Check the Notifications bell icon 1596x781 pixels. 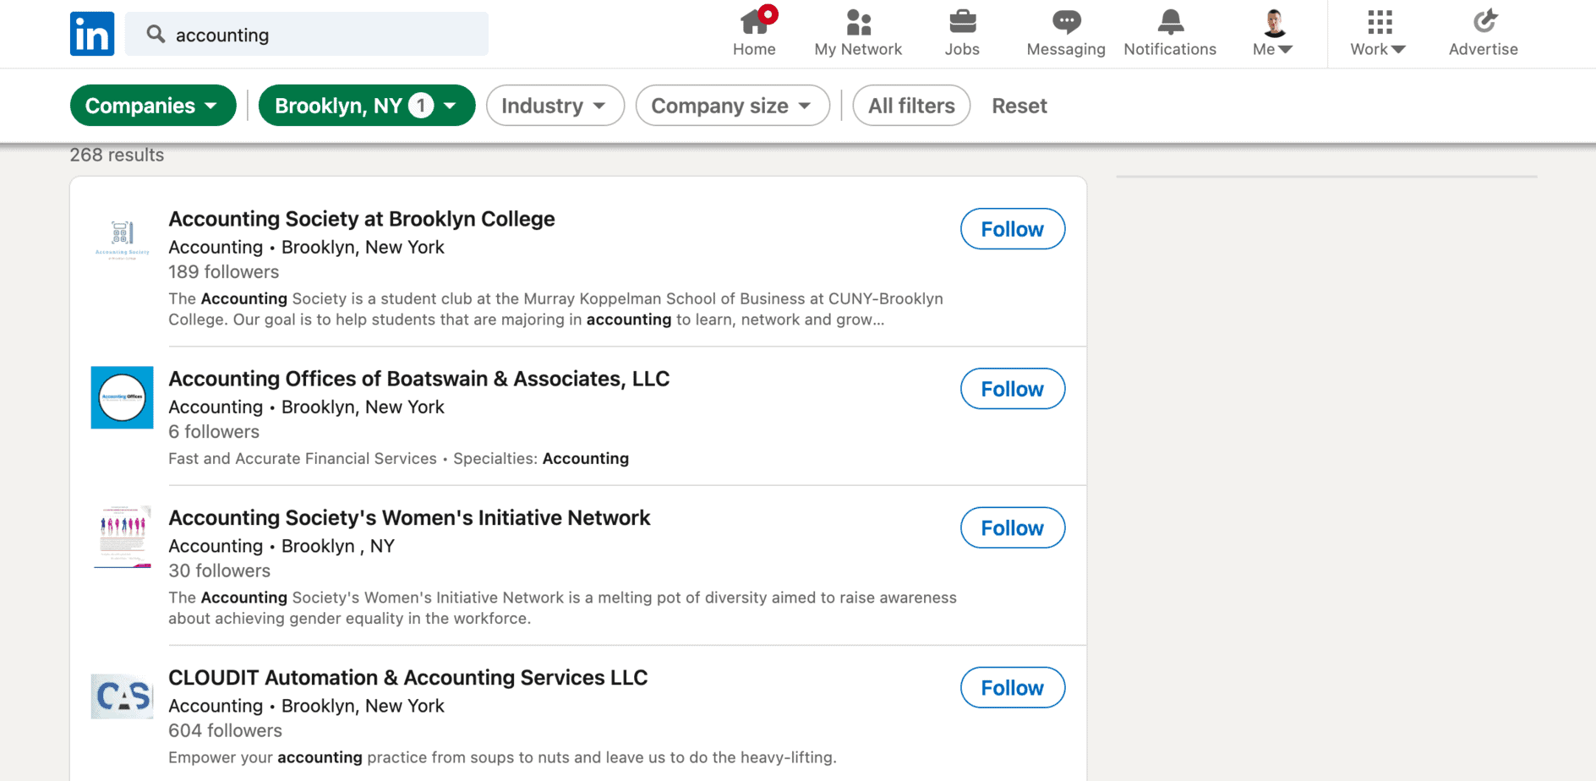pos(1170,22)
